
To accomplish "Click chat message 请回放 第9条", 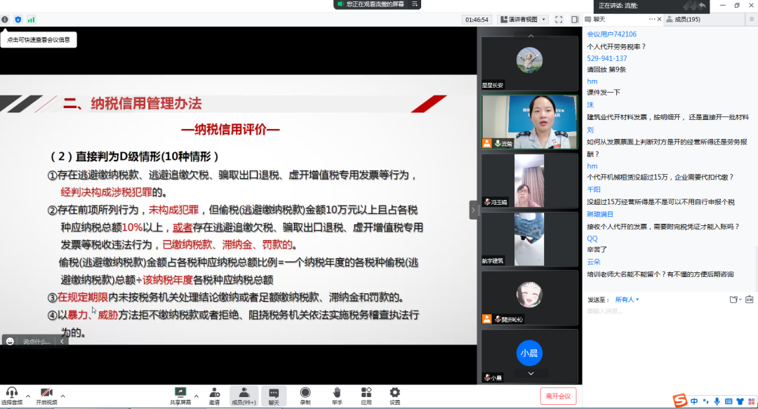I will point(606,69).
